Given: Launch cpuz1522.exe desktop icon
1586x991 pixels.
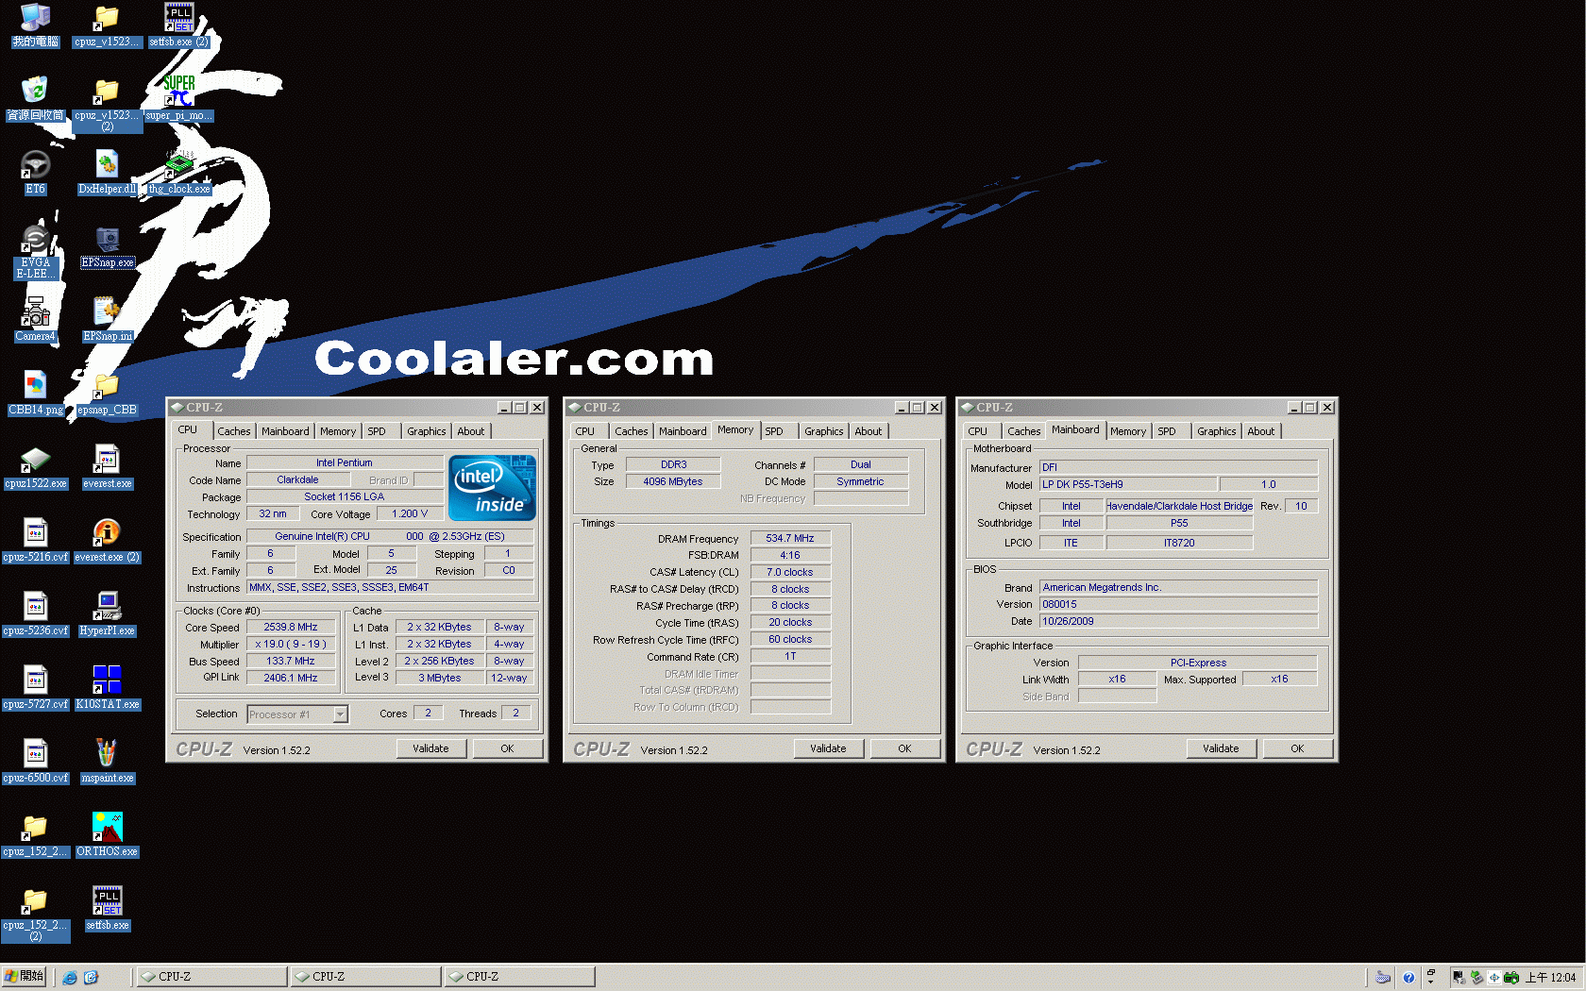Looking at the screenshot, I should [35, 467].
